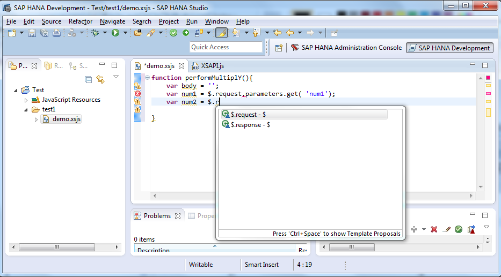This screenshot has height=277, width=501.
Task: Click the Save icon in the toolbar
Action: point(32,33)
